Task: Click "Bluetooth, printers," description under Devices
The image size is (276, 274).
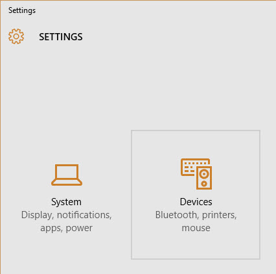Action: tap(196, 215)
